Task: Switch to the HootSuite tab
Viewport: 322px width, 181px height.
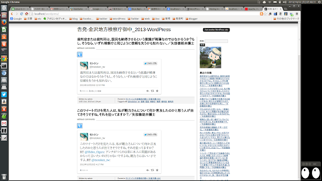Action: [x=78, y=9]
